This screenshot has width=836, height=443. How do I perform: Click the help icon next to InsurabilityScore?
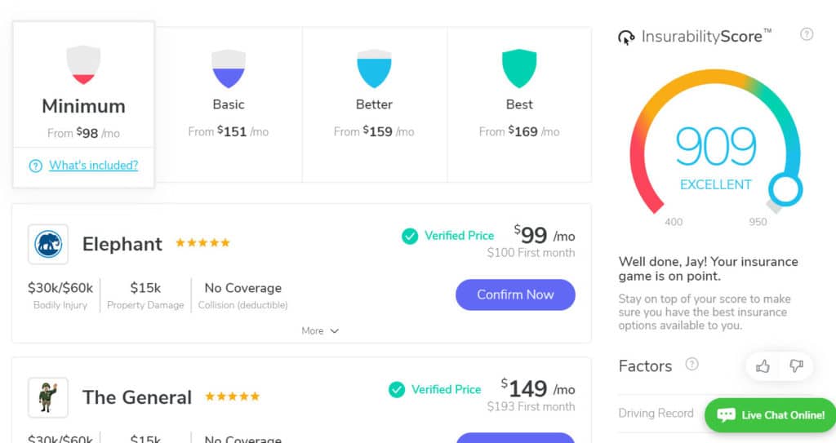pyautogui.click(x=807, y=34)
